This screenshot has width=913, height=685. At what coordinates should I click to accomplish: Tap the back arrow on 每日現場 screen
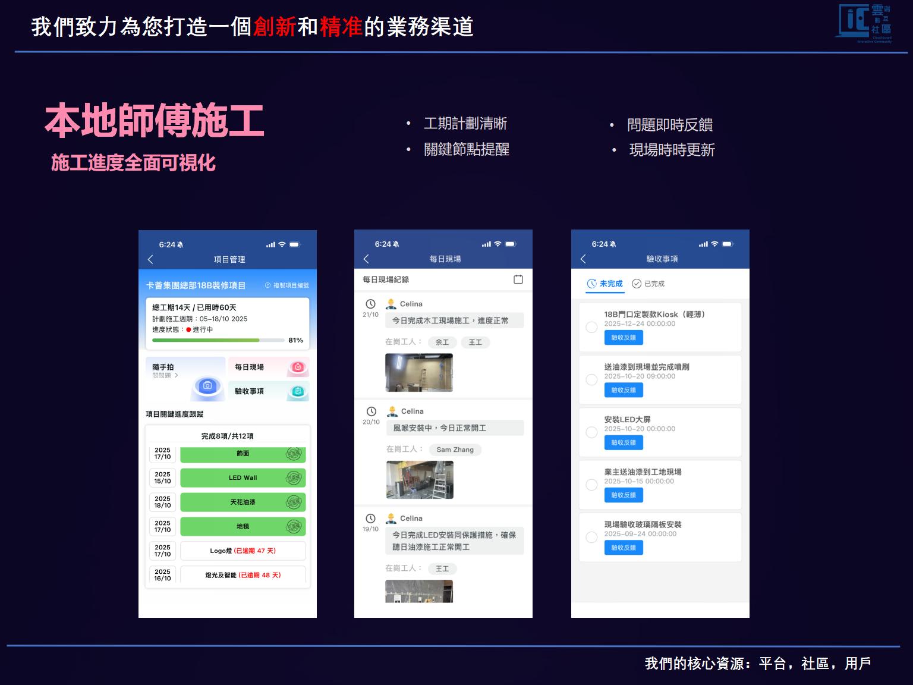(366, 259)
